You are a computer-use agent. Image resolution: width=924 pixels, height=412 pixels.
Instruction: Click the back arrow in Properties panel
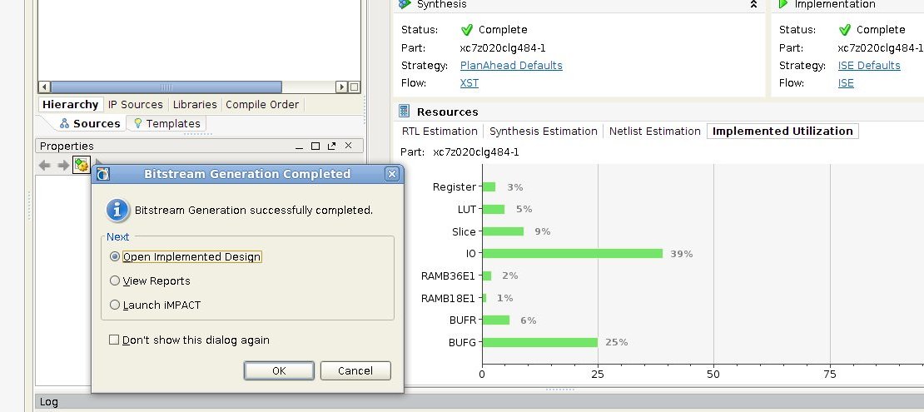point(45,165)
